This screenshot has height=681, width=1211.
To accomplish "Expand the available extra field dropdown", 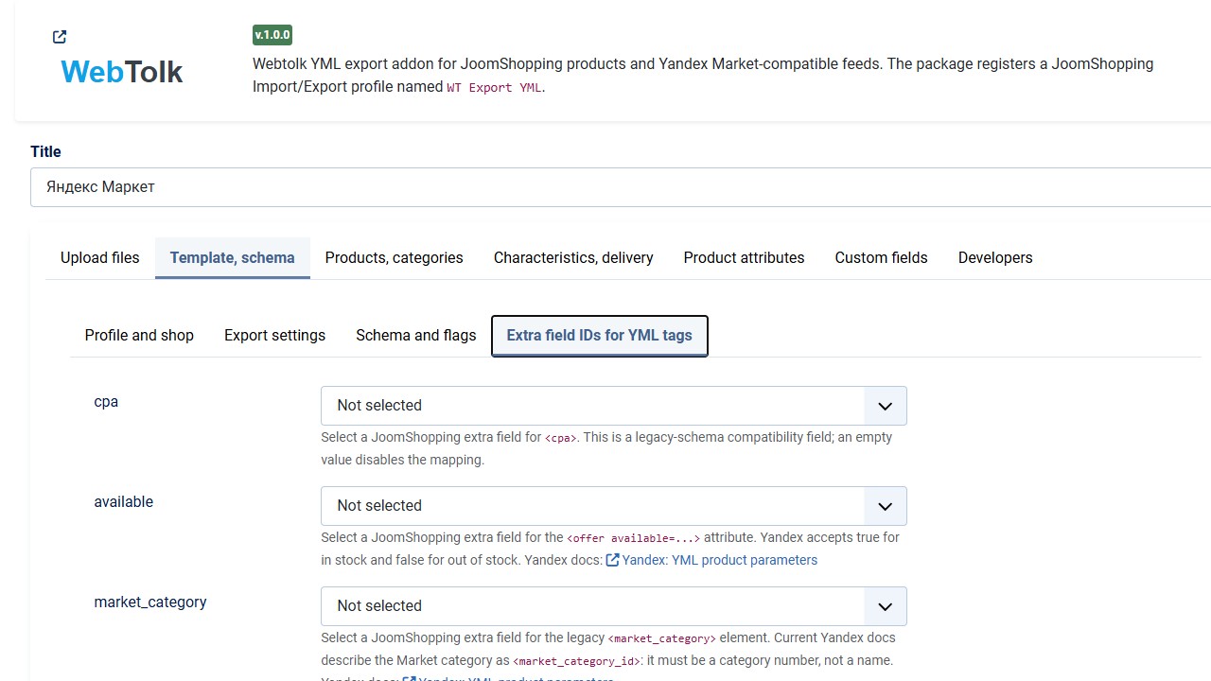I will (x=614, y=506).
